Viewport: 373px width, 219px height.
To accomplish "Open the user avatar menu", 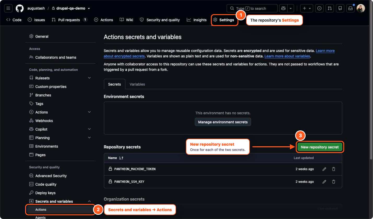I will (x=361, y=8).
